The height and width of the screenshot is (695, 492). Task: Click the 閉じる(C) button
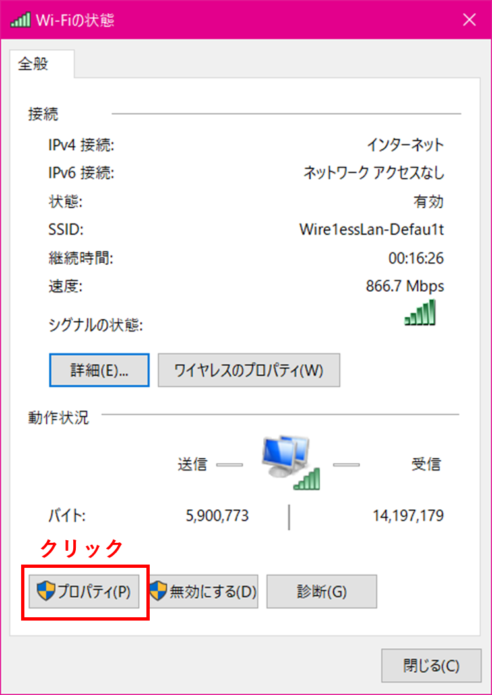(431, 665)
